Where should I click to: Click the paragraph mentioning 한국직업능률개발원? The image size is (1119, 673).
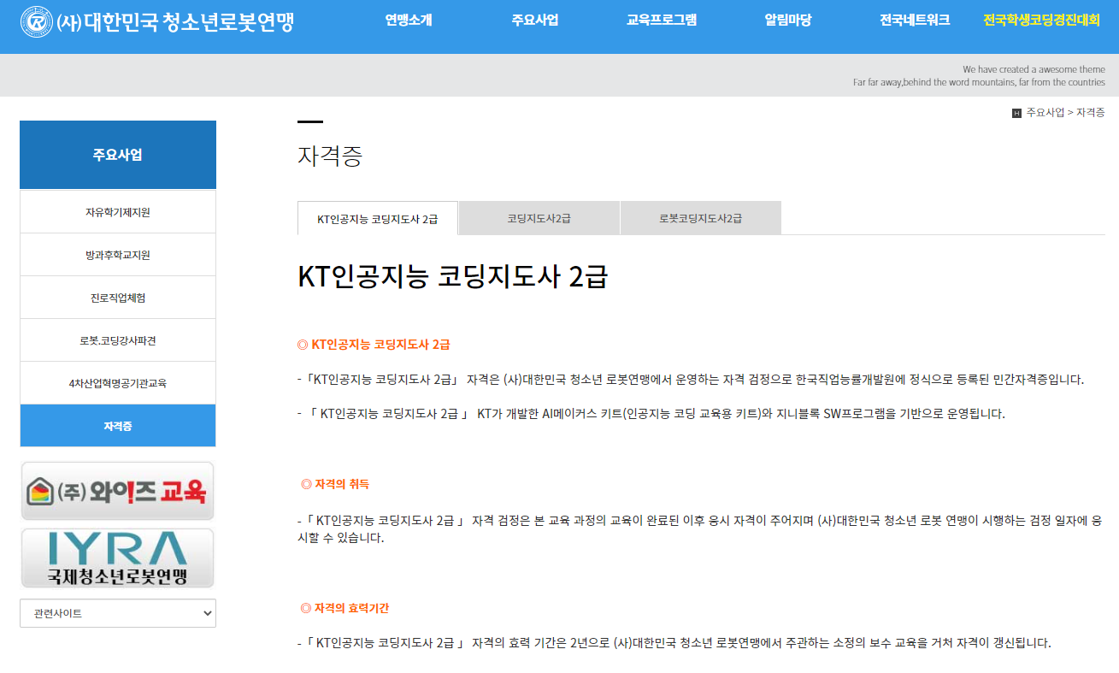coord(691,380)
